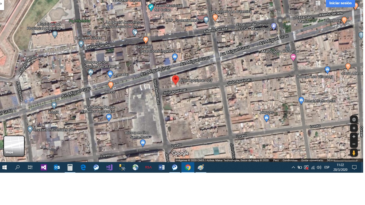365x205 pixels.
Task: Click the Ronald Tatto Artist marker
Action: pos(301,101)
